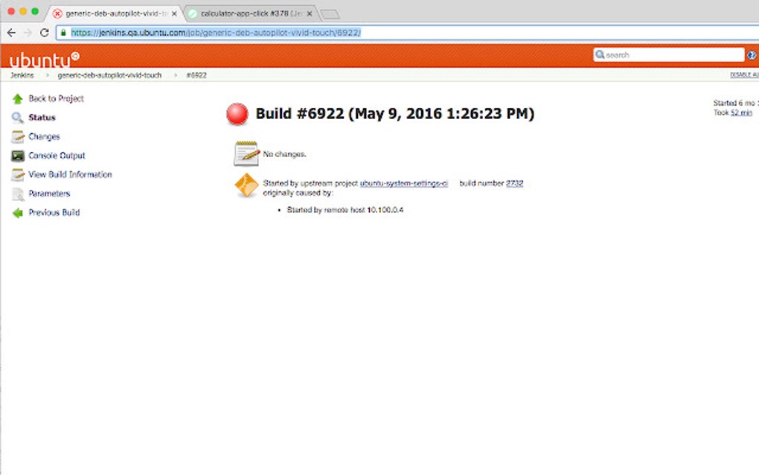
Task: Click the View Build Information icon
Action: click(16, 174)
